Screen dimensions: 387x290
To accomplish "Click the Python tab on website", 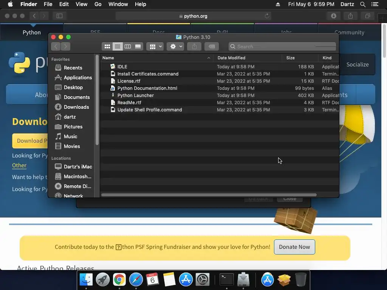I will coord(32,32).
